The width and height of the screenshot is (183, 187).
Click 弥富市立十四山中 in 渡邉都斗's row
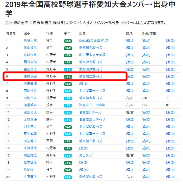92,105
